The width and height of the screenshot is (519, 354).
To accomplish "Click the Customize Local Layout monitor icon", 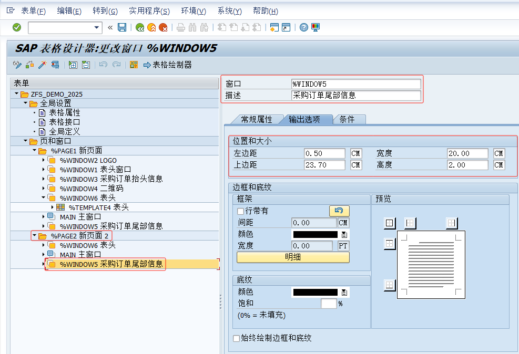I will click(x=316, y=27).
